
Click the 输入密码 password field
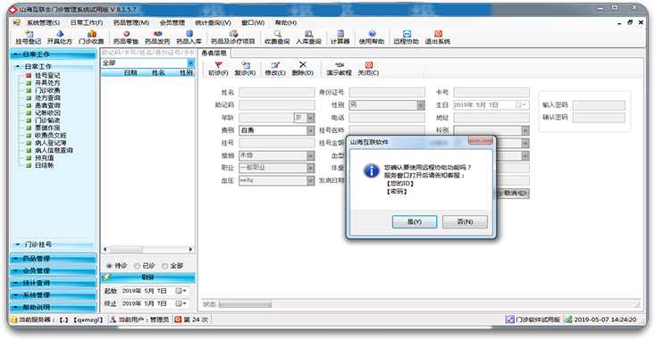599,105
